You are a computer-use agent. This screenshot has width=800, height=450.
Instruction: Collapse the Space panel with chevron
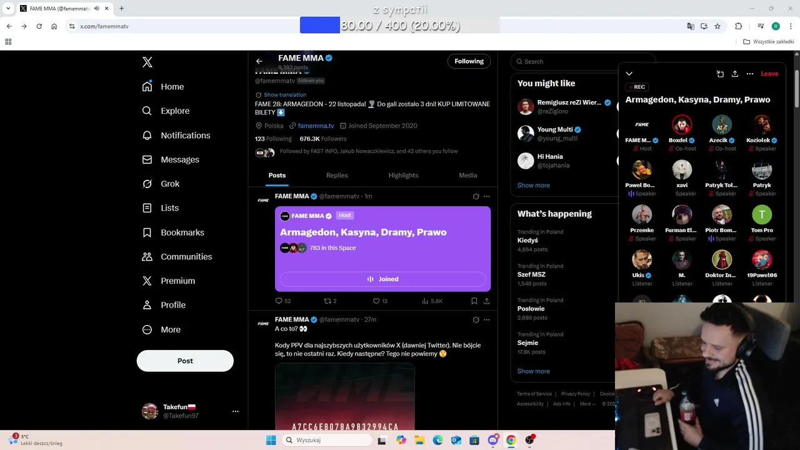click(x=629, y=74)
